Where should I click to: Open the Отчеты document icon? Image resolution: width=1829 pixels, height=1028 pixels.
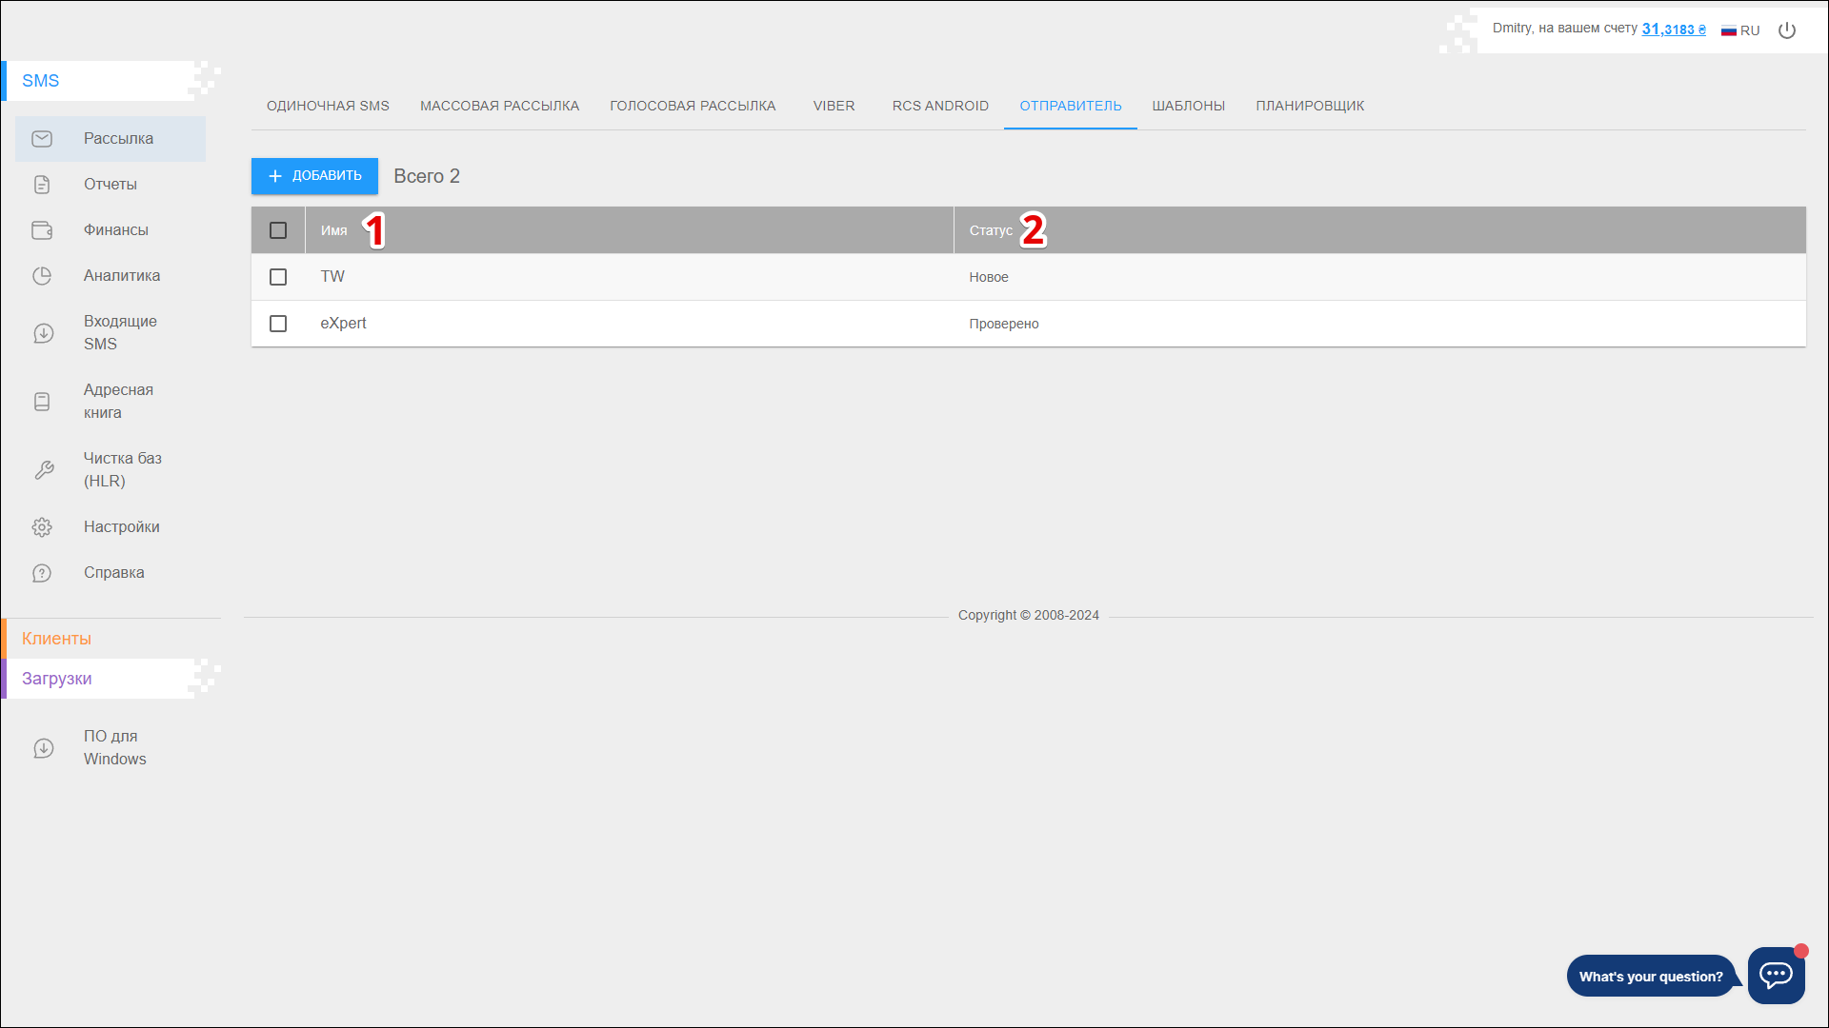pyautogui.click(x=42, y=185)
